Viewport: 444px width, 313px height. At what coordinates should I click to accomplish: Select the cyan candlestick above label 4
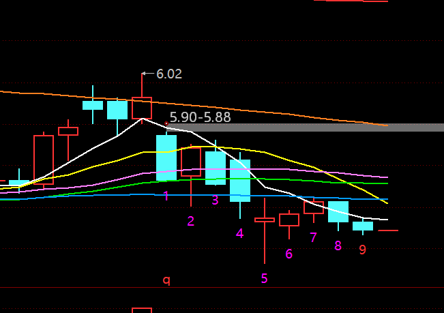click(x=240, y=181)
